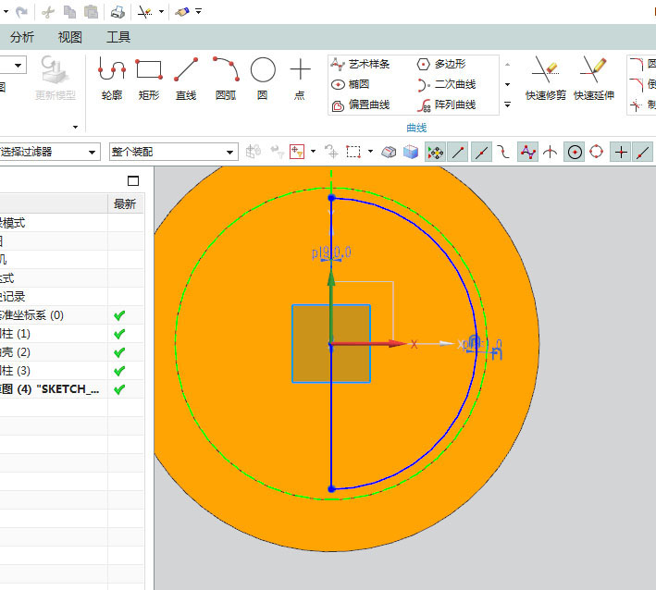Viewport: 656px width, 590px height.
Task: Toggle the point on curve snap option
Action: [643, 153]
